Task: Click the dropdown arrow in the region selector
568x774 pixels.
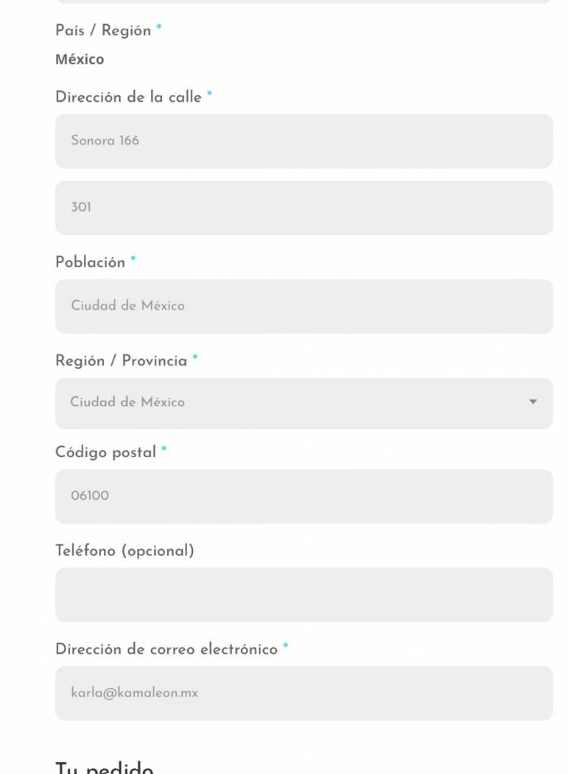Action: pos(533,402)
